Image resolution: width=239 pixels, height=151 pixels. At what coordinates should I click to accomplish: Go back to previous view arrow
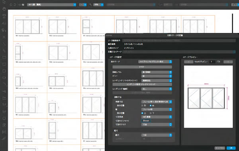pyautogui.click(x=11, y=5)
